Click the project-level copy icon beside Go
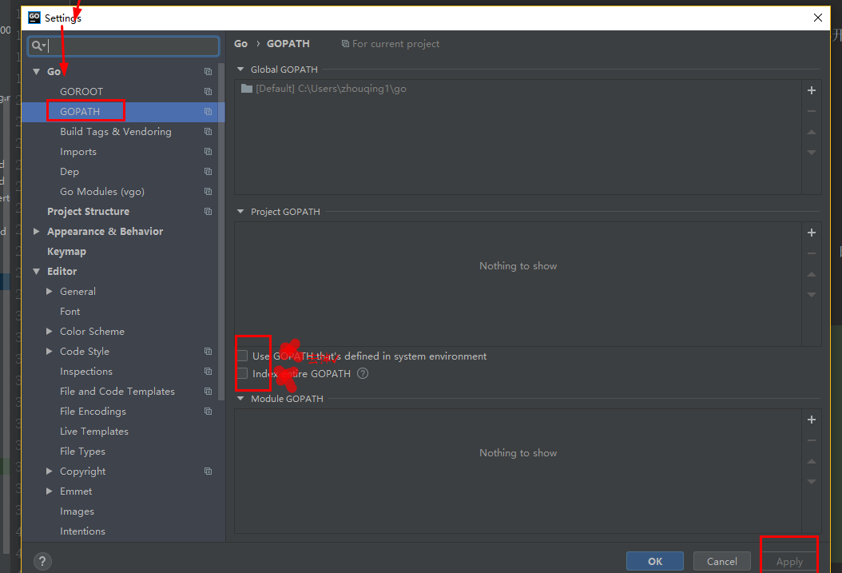 (x=208, y=71)
